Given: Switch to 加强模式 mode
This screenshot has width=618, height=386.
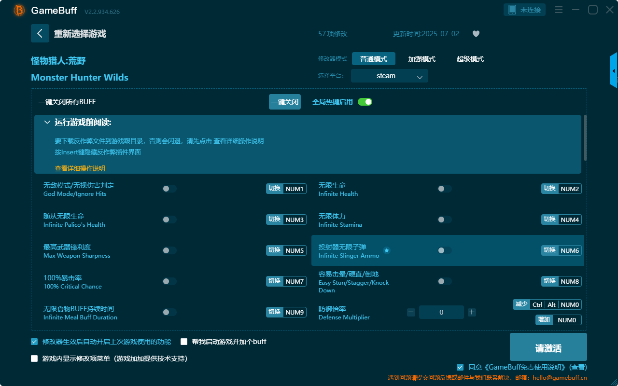Looking at the screenshot, I should 421,58.
